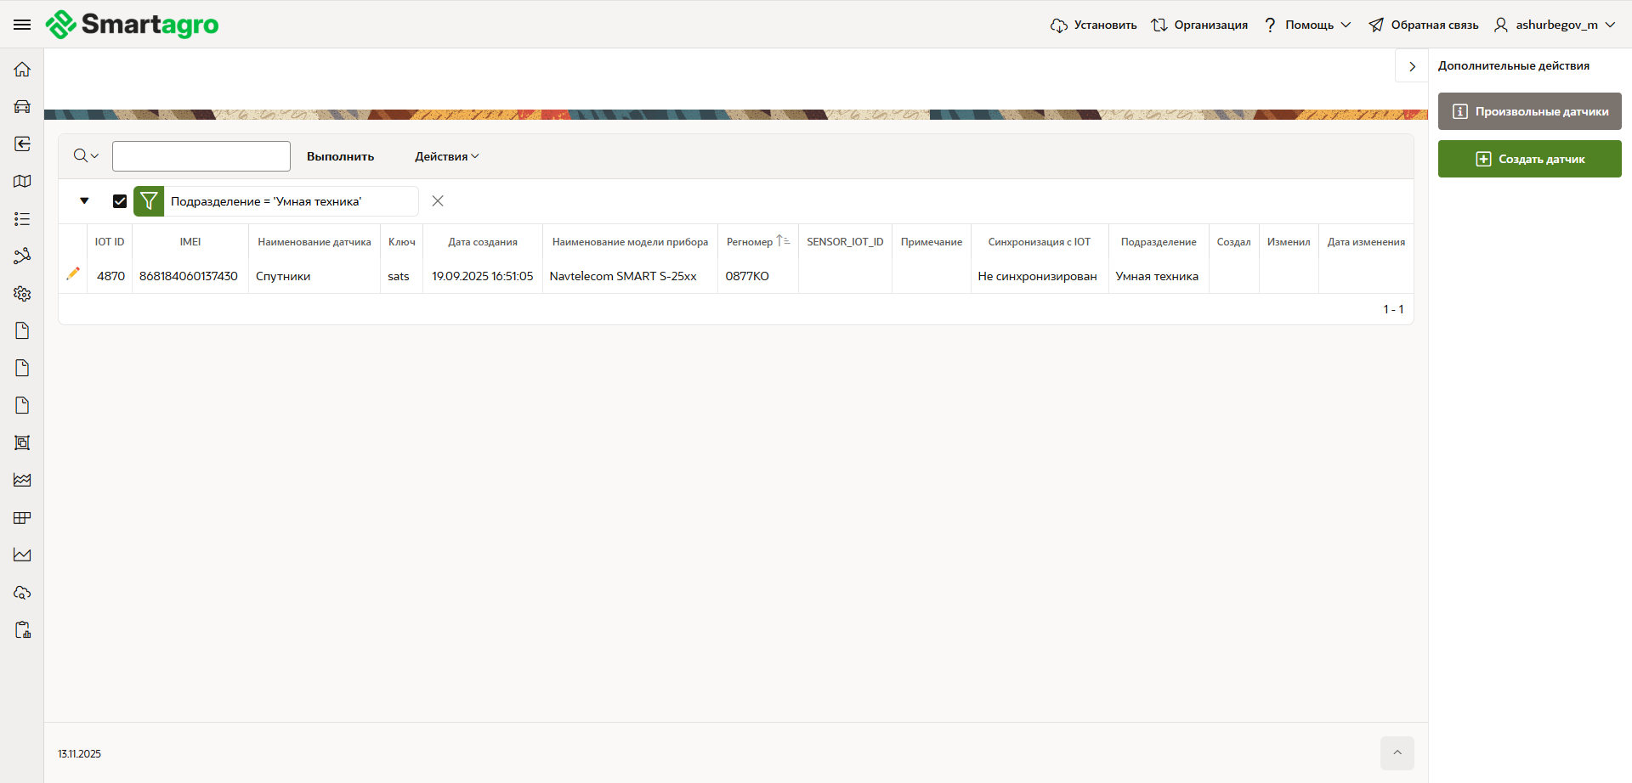Image resolution: width=1632 pixels, height=783 pixels.
Task: Expand the Действия actions menu
Action: (x=446, y=156)
